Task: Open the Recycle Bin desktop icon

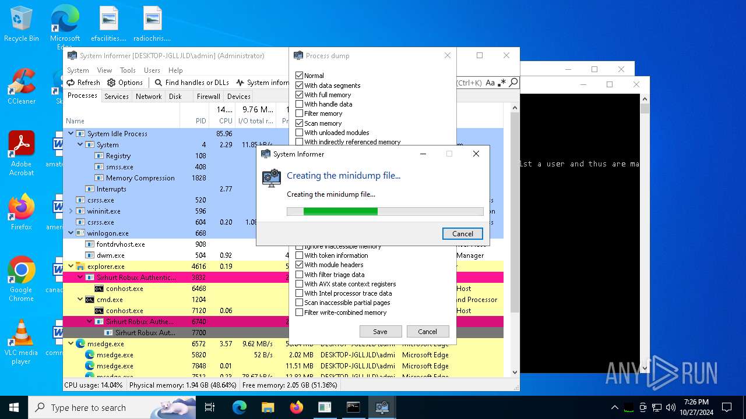Action: coord(22,24)
